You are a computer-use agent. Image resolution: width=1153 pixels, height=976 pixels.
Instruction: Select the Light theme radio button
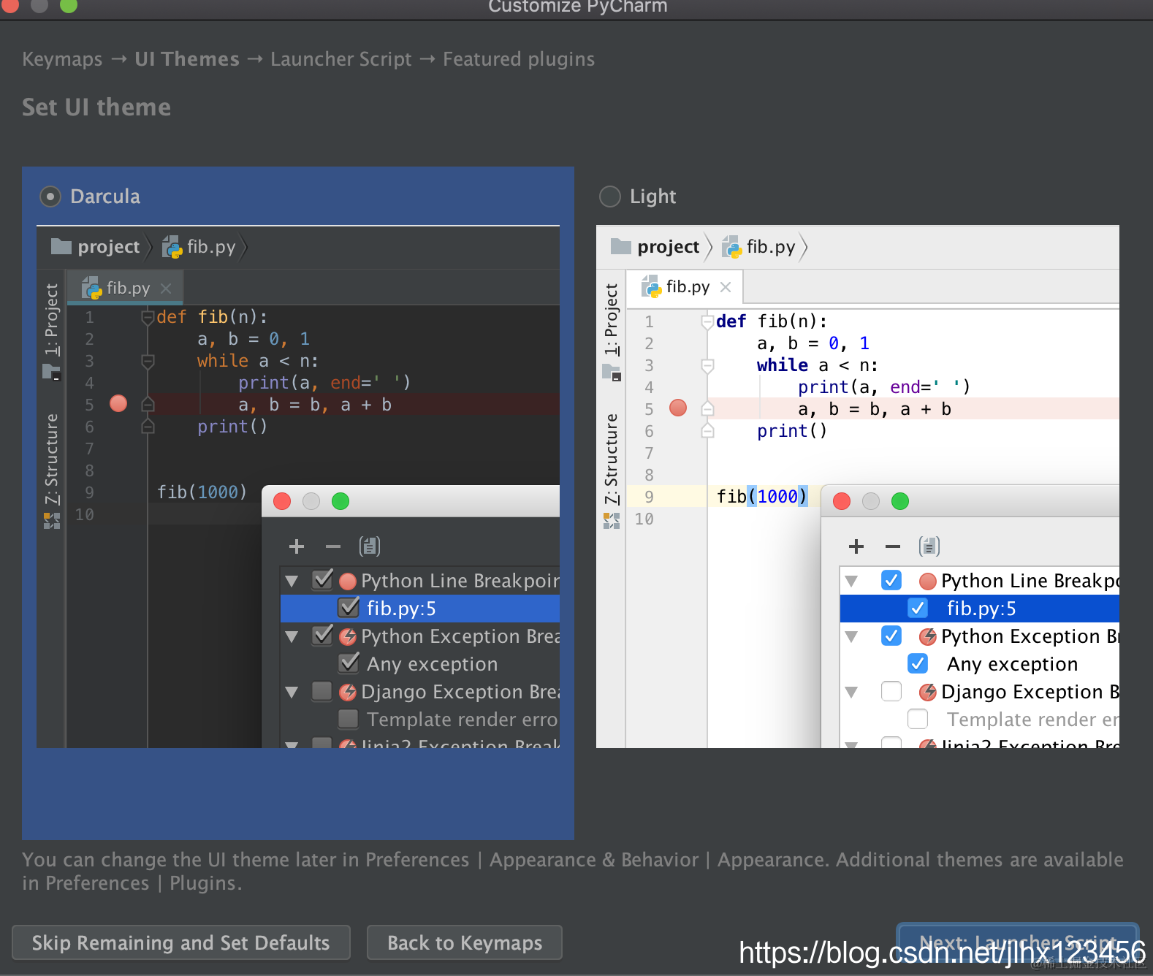point(609,197)
